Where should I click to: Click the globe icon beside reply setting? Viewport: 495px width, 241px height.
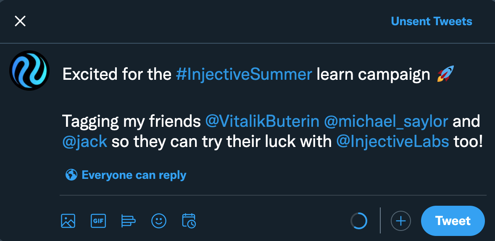point(71,175)
